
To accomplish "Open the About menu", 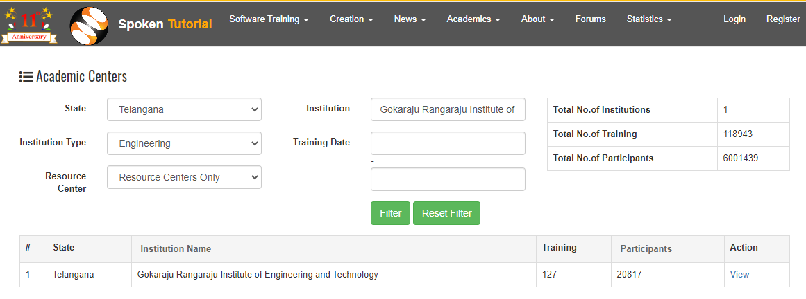I will click(x=537, y=19).
